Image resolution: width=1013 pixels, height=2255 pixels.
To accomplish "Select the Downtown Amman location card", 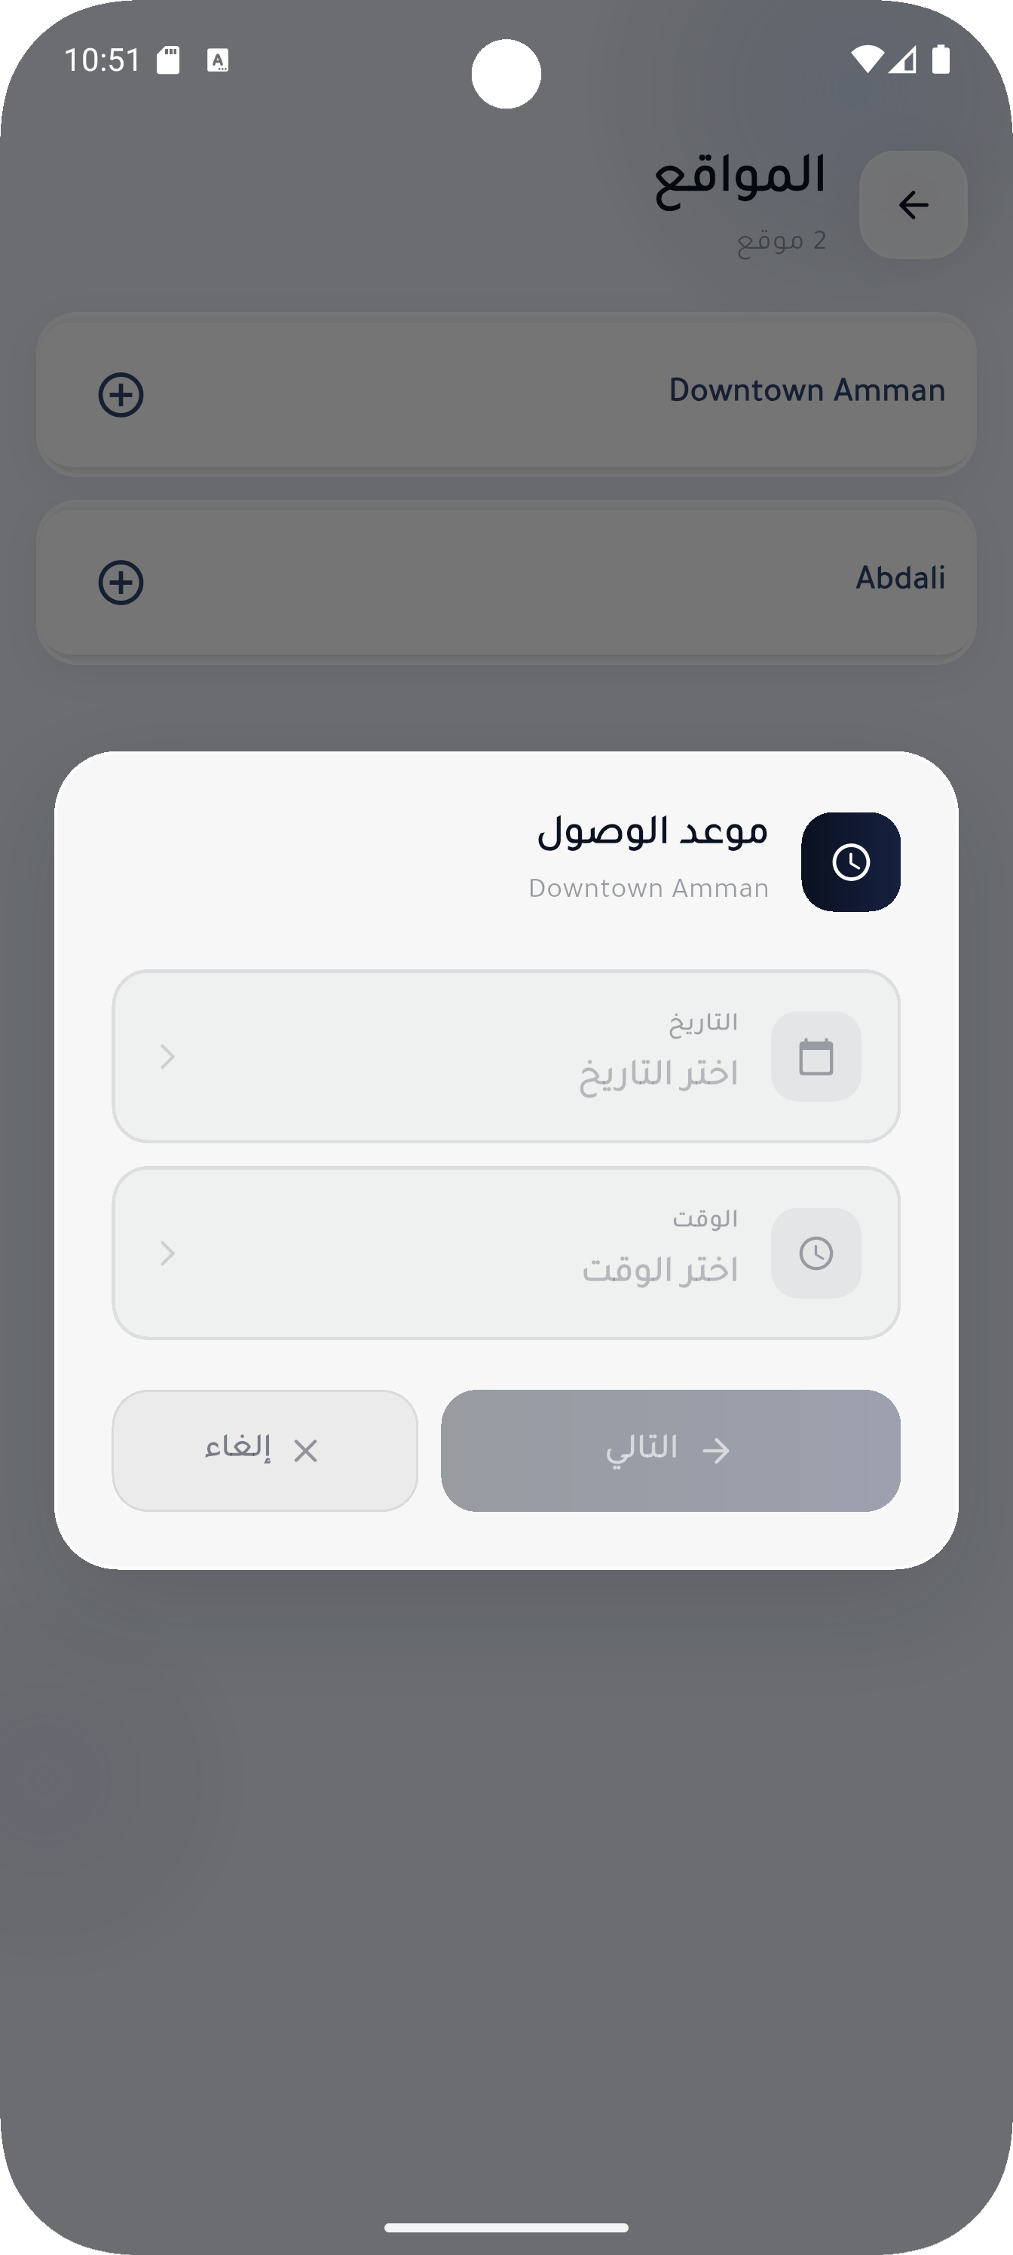I will click(x=506, y=395).
